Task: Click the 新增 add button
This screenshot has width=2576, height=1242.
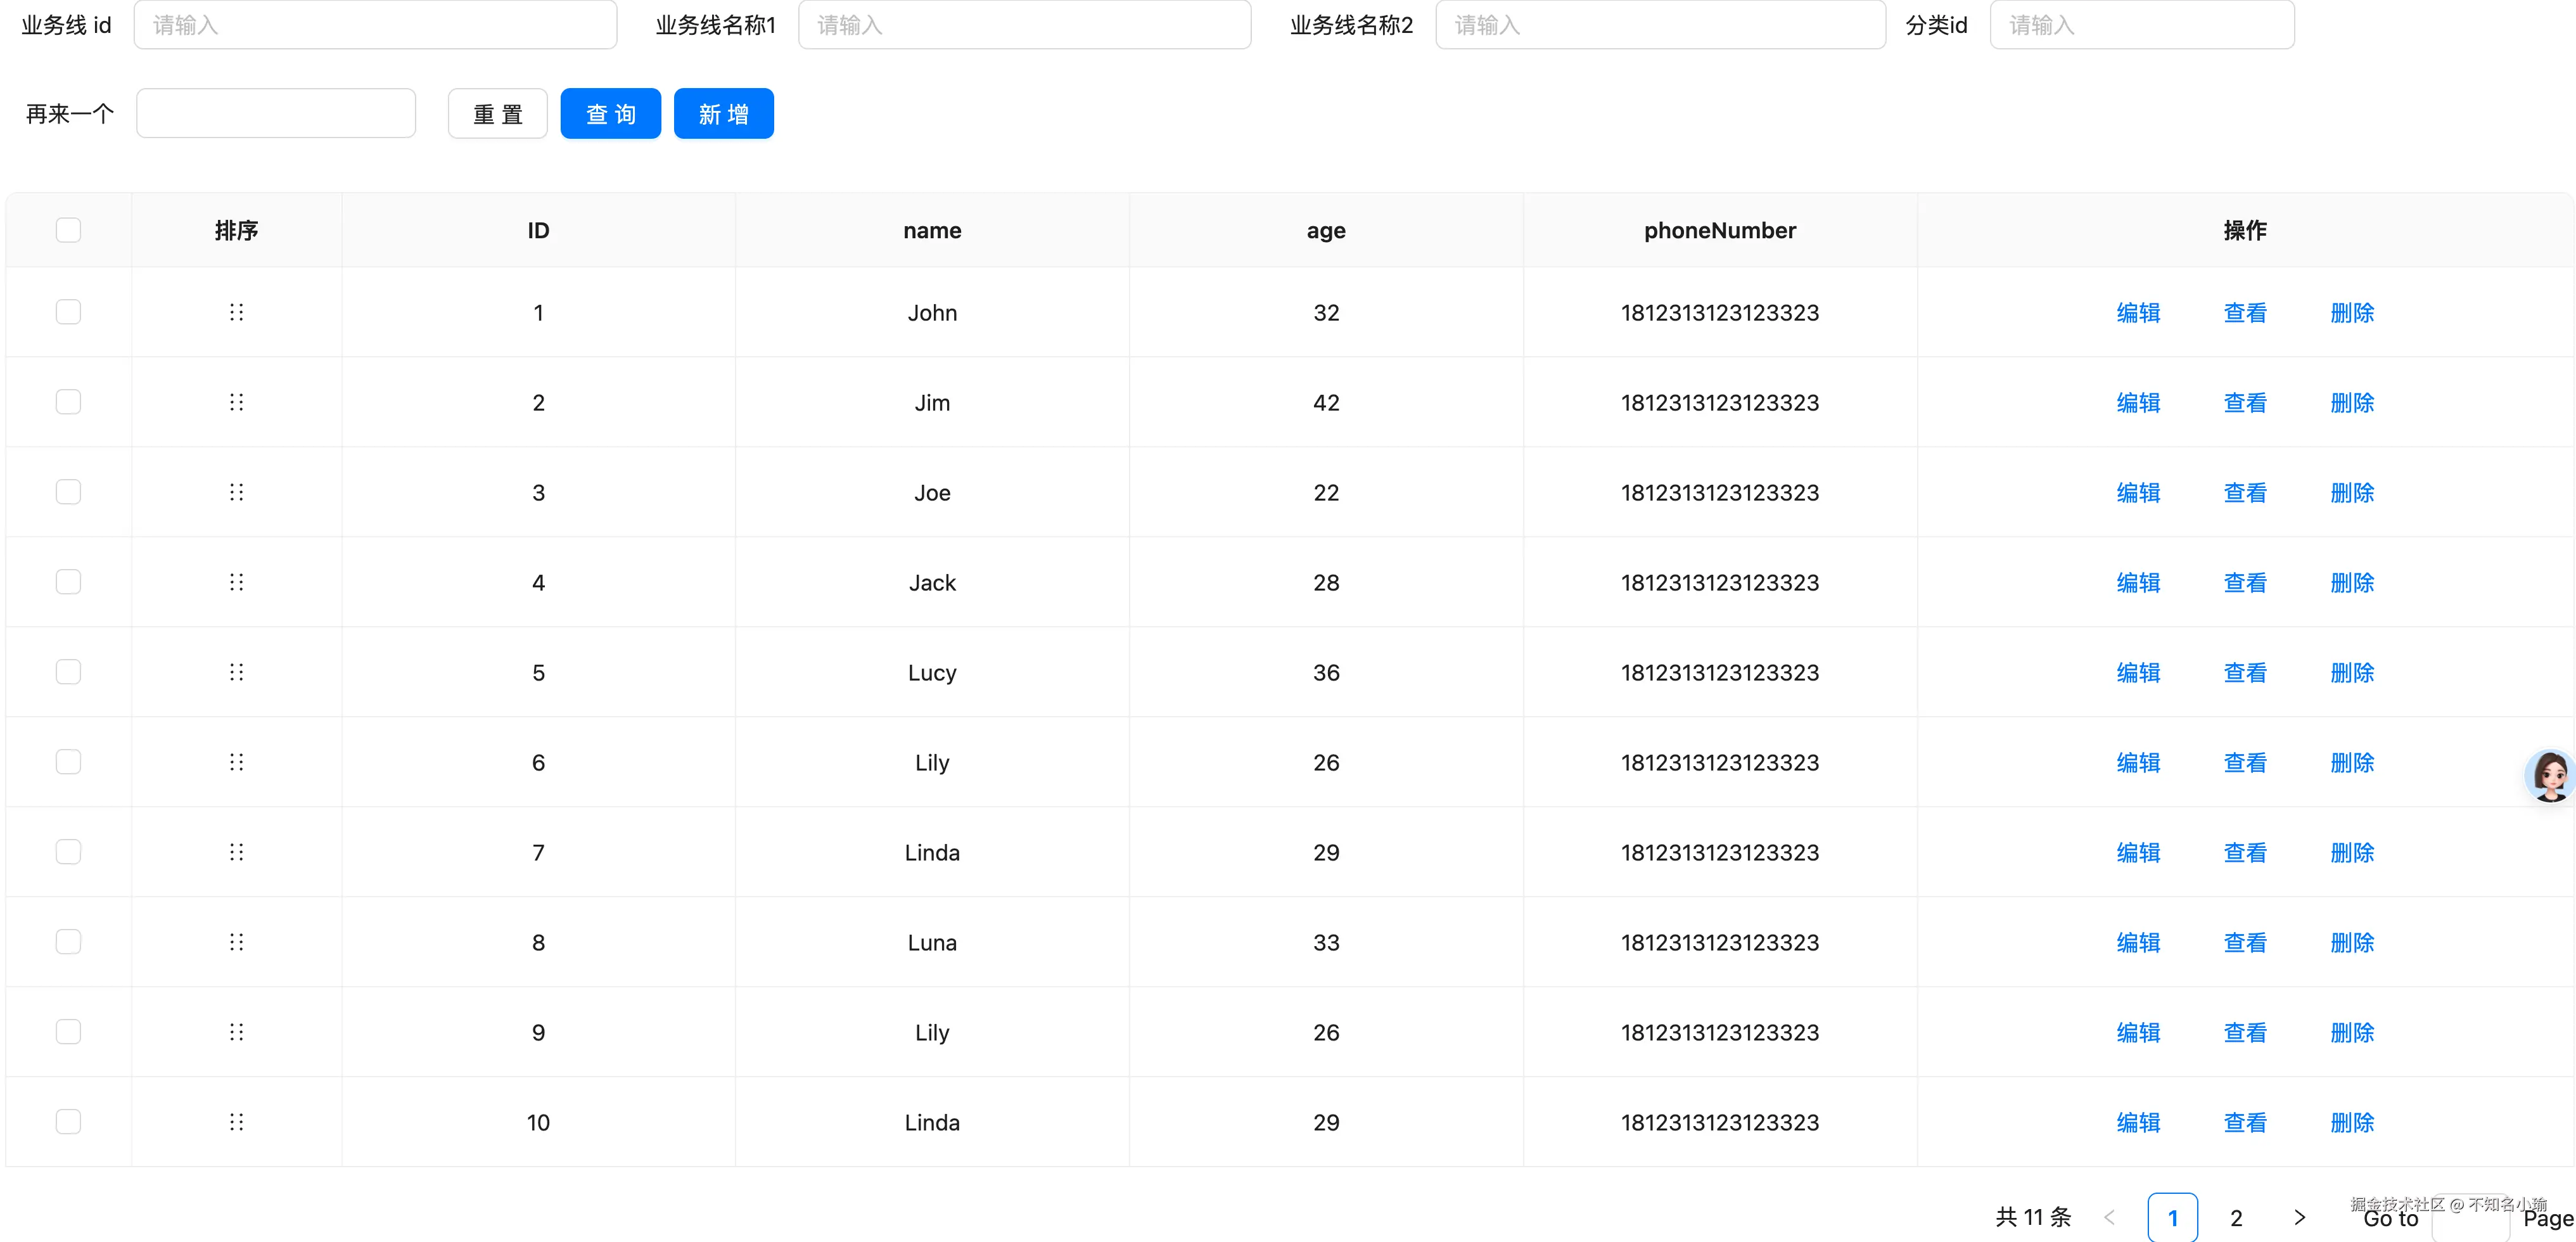Action: pos(723,114)
